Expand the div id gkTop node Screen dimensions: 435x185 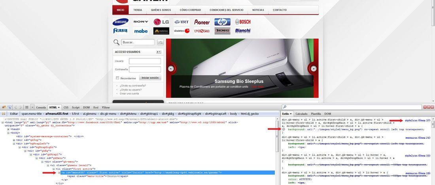pos(14,140)
